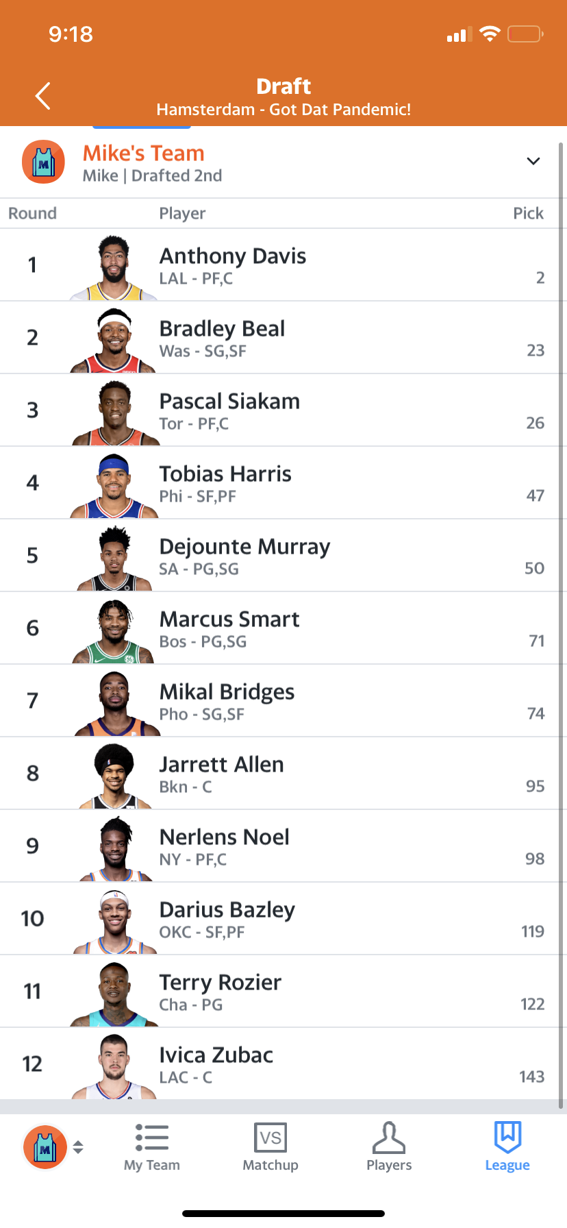This screenshot has height=1228, width=567.
Task: Select the League bookmark icon
Action: click(x=507, y=1138)
